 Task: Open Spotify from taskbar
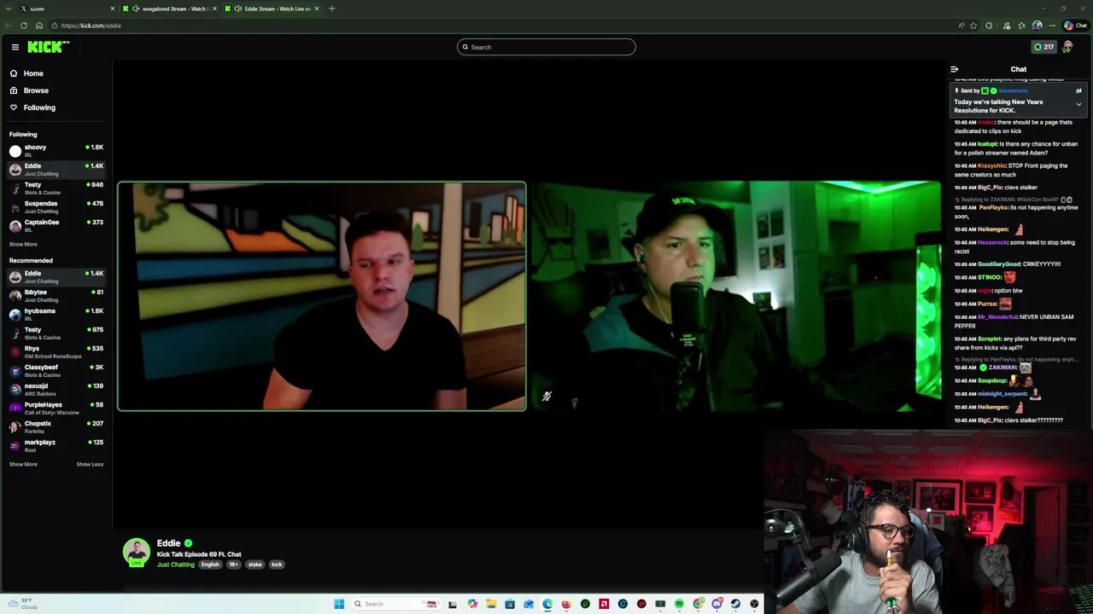tap(679, 604)
